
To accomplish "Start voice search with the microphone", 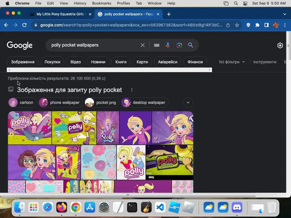I will point(168,45).
